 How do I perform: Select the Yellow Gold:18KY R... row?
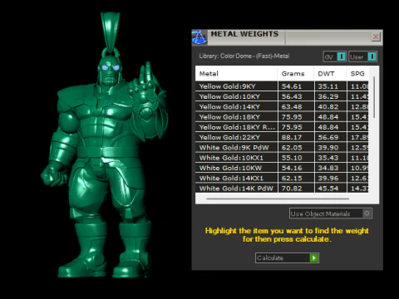282,127
